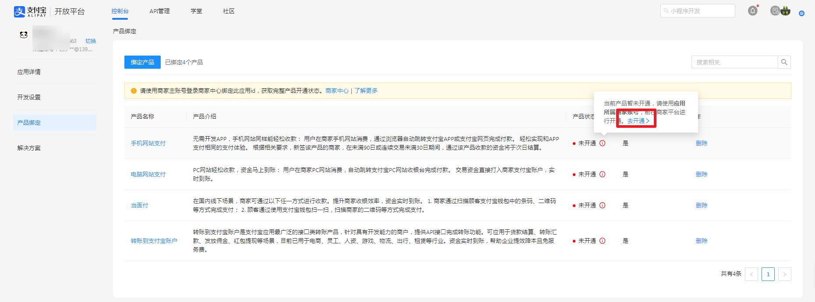Open the 学堂 menu item
815x302 pixels.
click(196, 11)
